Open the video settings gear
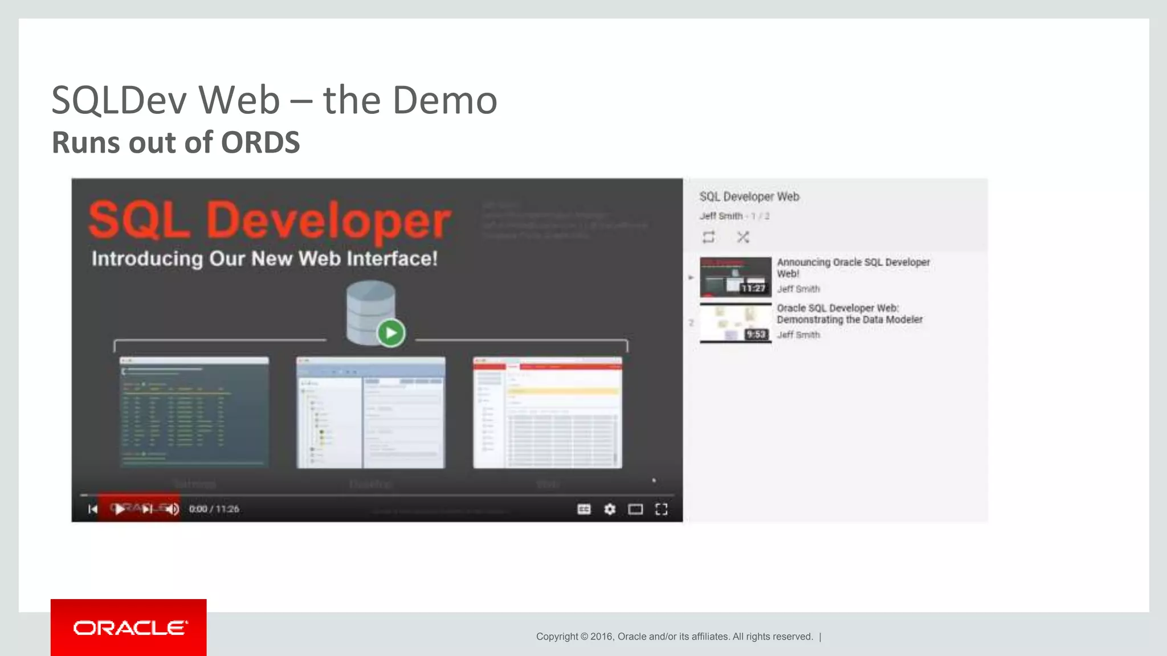The image size is (1167, 656). [610, 509]
